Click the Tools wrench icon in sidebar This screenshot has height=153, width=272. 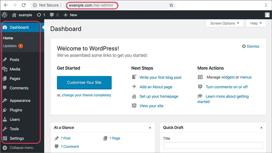(x=5, y=129)
